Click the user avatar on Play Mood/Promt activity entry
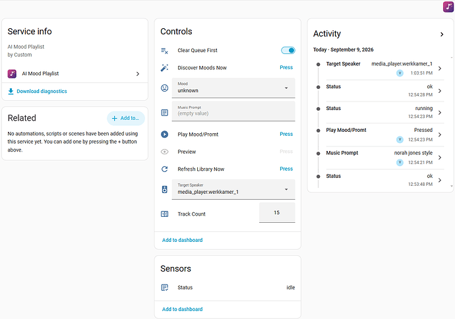455x319 pixels. coord(400,140)
